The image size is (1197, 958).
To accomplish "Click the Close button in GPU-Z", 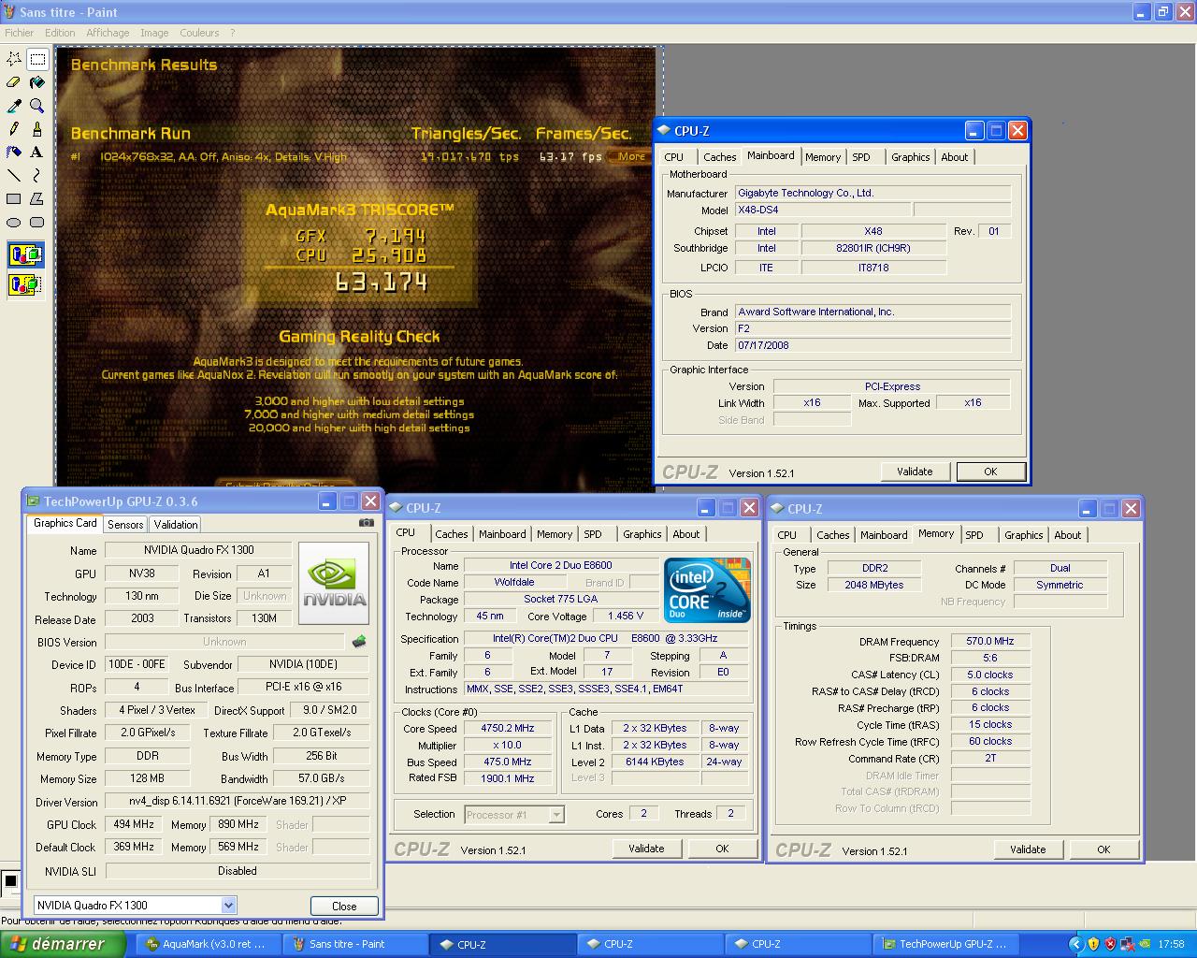I will (x=344, y=906).
